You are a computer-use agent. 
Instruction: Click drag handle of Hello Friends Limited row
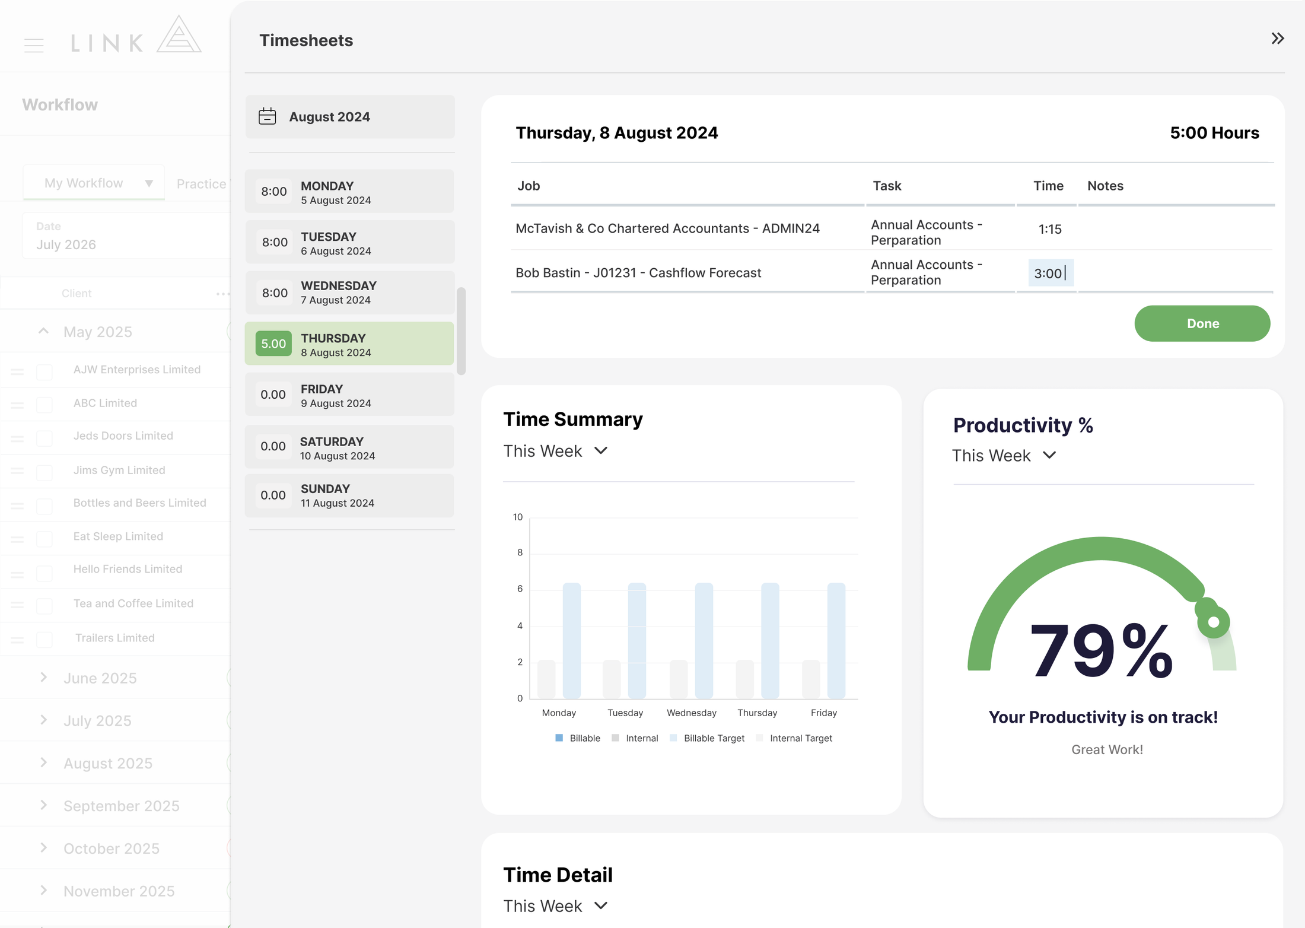[x=17, y=574]
